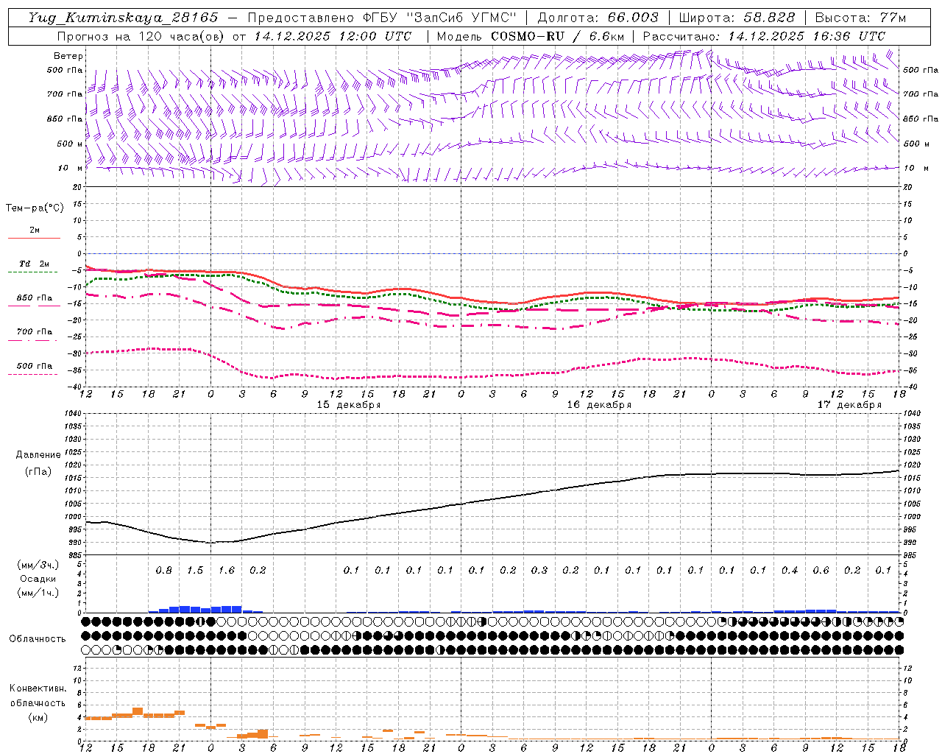Click the model name COSMO-RU / 6.6км
This screenshot has height=754, width=942.
557,36
